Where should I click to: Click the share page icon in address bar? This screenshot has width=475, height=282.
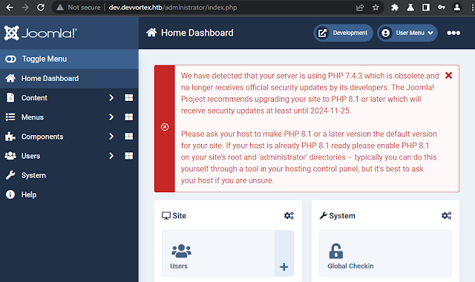click(359, 7)
